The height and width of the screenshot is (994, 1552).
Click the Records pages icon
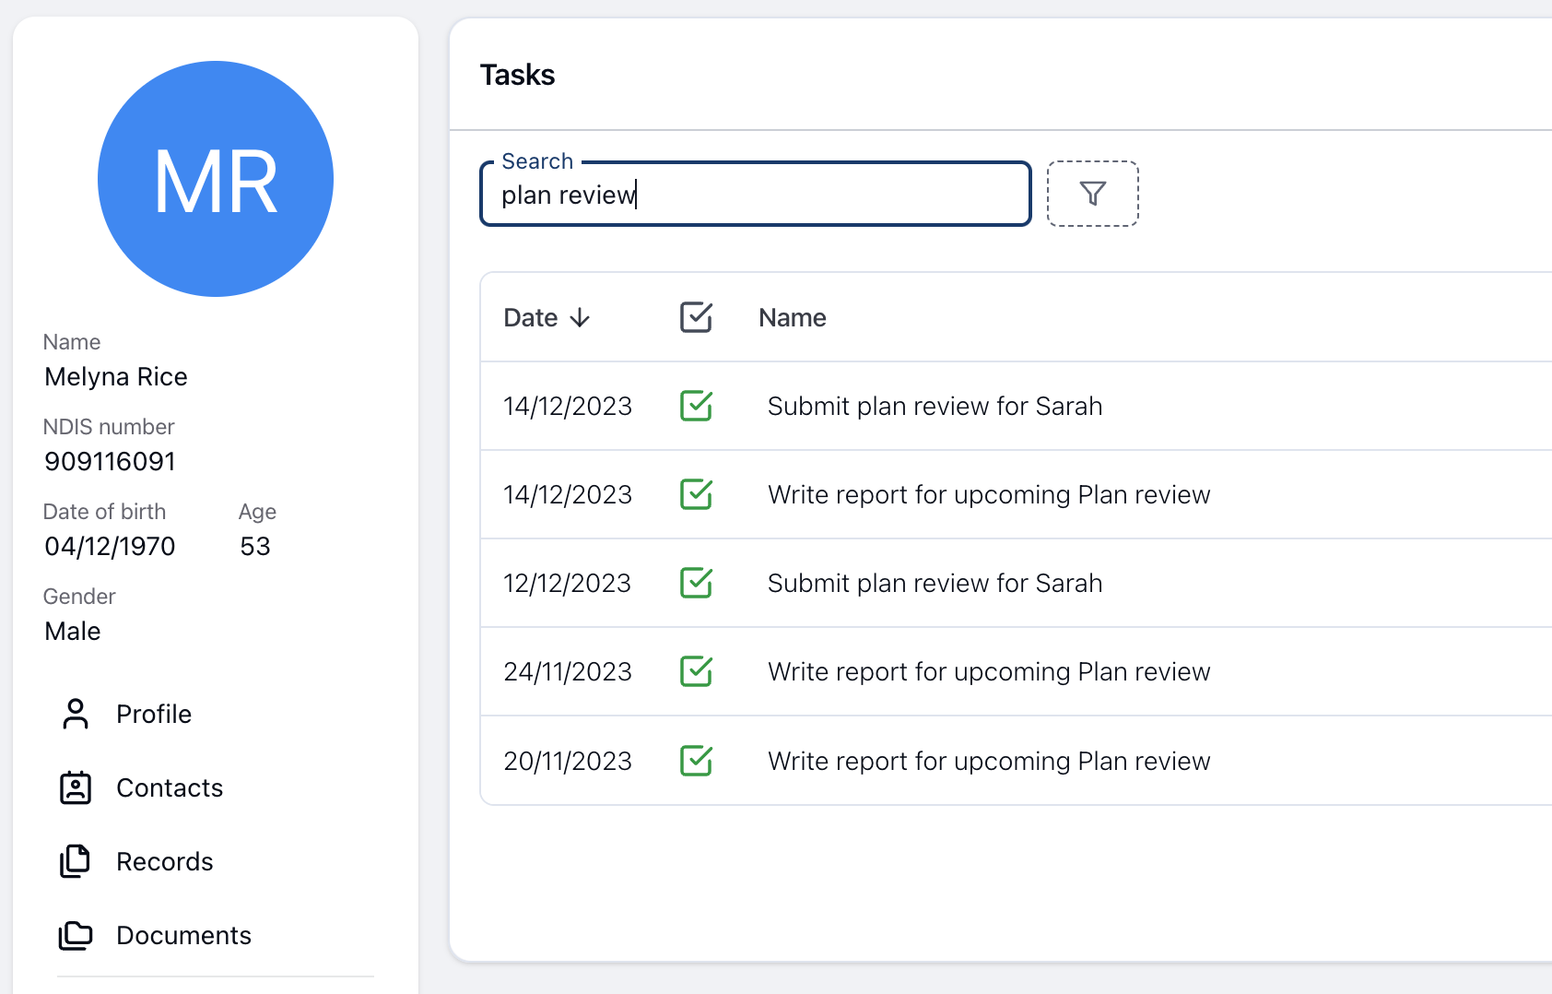(76, 861)
